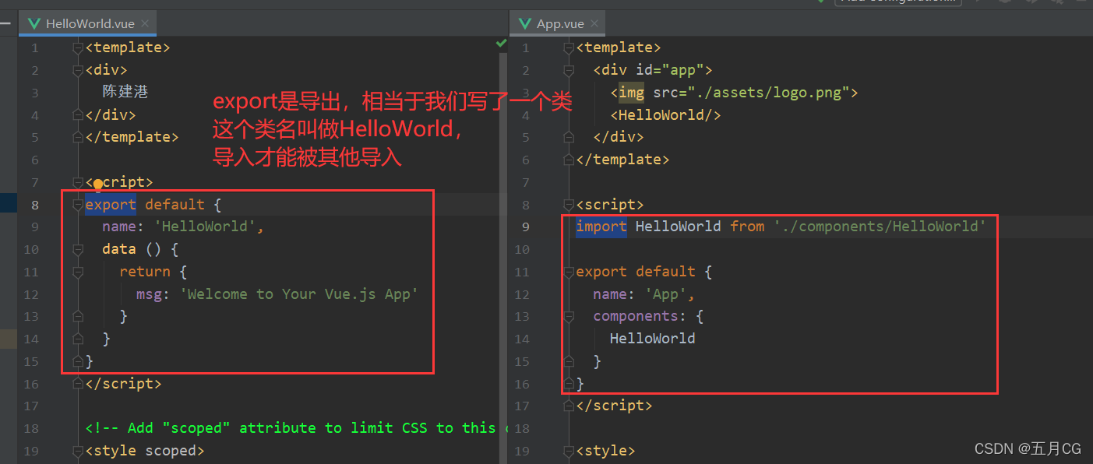Screen dimensions: 1093x464
Task: Place cursor on 陈建港 text
Action: 125,92
